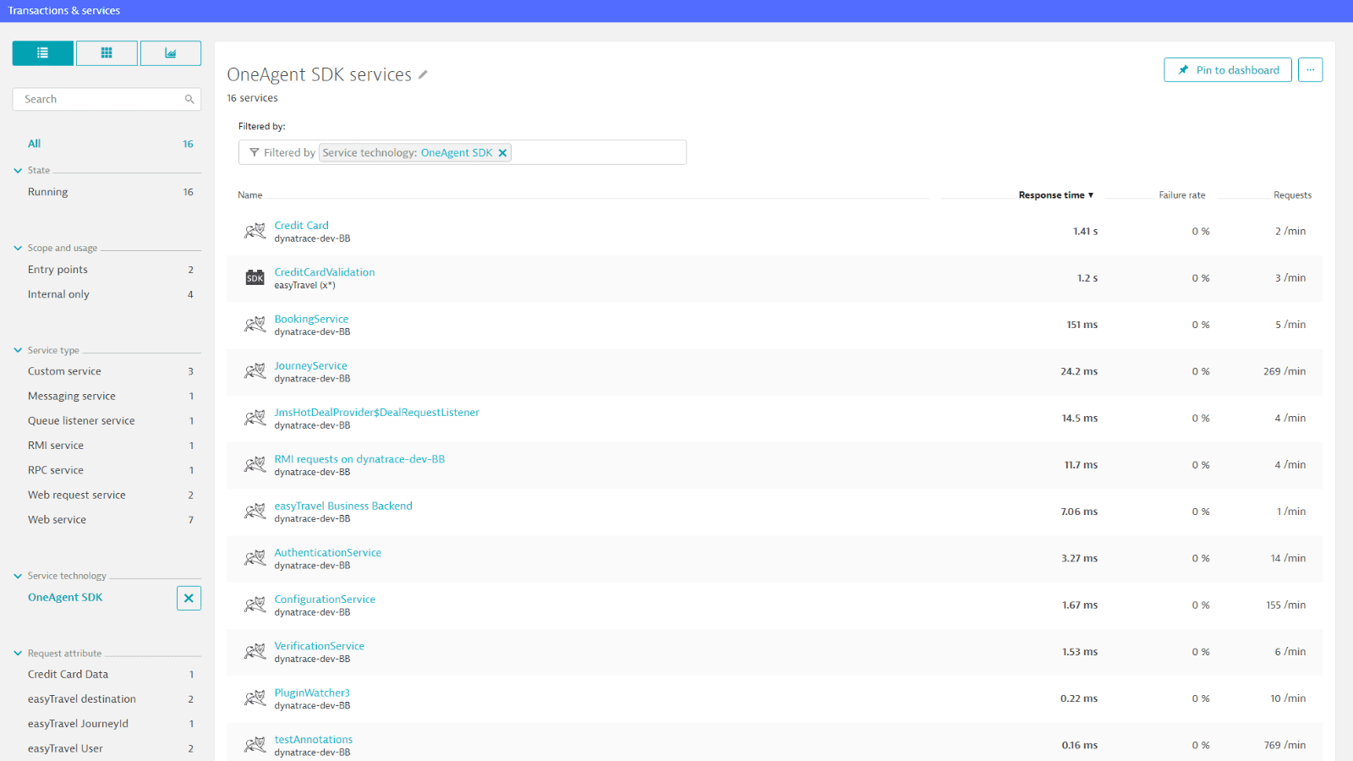Click the CreditCardValidation SDK icon
1353x761 pixels.
tap(255, 277)
